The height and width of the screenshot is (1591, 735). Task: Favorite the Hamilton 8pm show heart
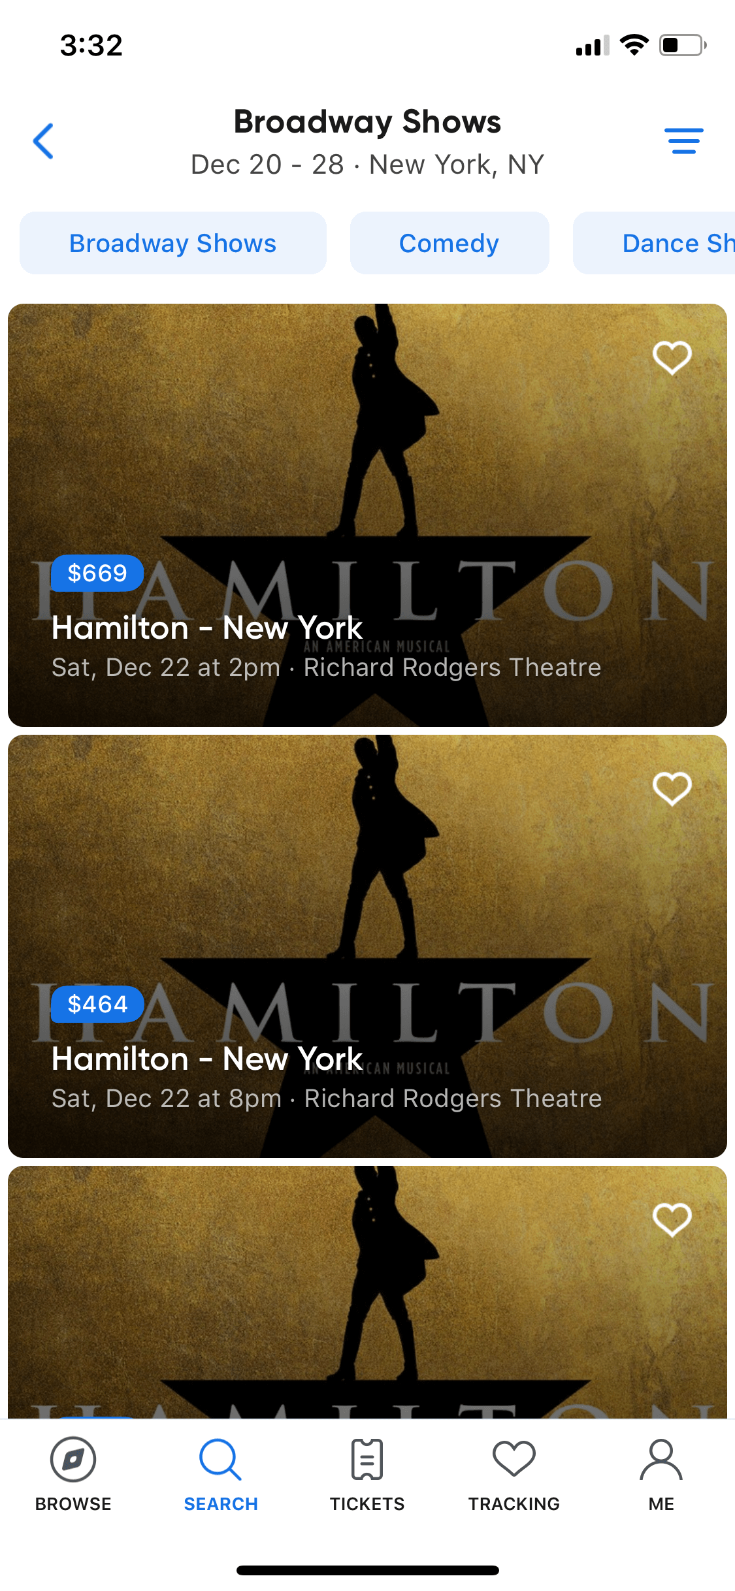tap(672, 789)
